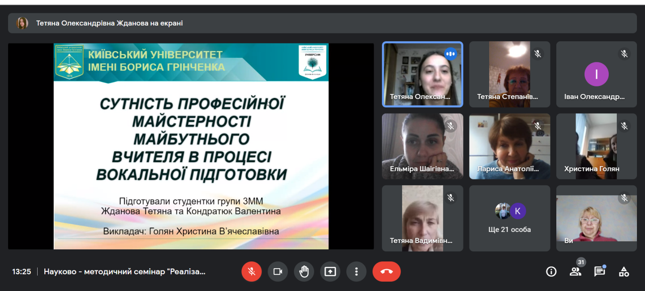
Task: Select the Тетяна Олександрівна video tile
Action: (x=422, y=74)
